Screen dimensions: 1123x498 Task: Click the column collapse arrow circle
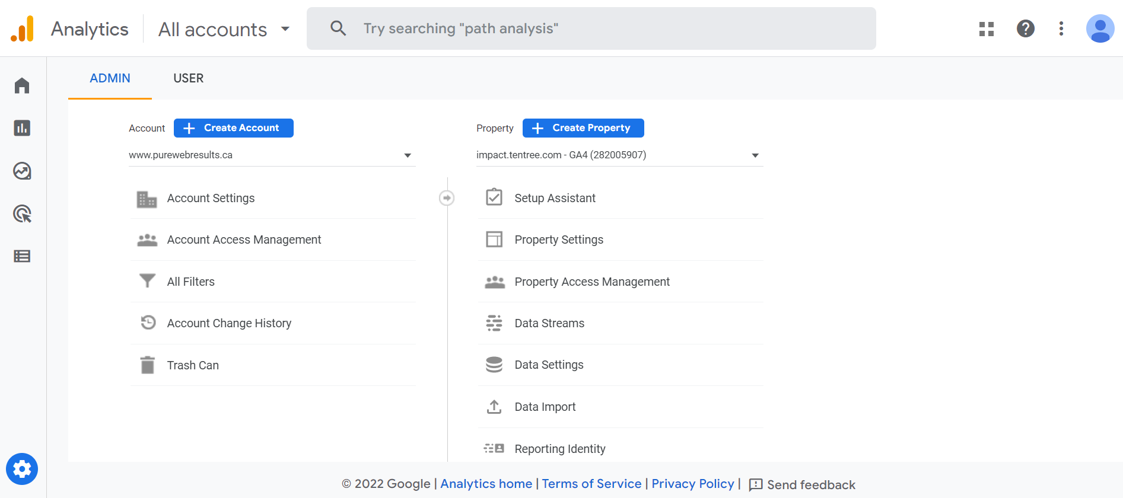[447, 198]
